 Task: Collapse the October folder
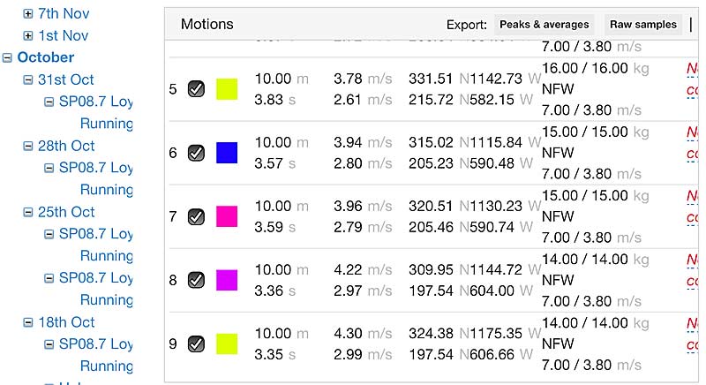[7, 57]
